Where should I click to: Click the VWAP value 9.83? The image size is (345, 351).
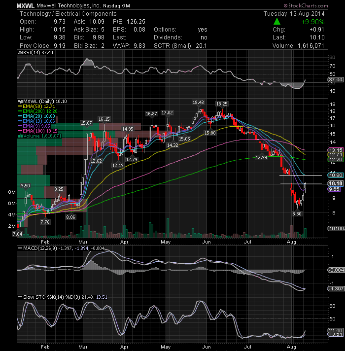(139, 46)
